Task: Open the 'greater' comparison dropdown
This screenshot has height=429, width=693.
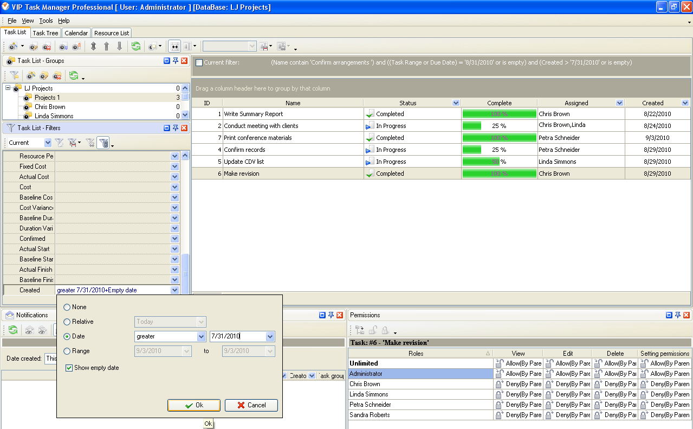Action: pos(201,337)
